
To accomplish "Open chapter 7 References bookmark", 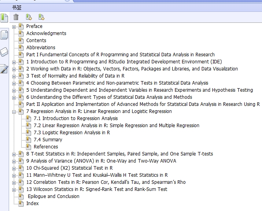I will click(46, 146).
